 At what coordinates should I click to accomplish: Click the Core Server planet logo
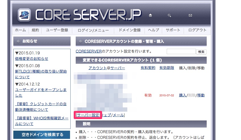(24, 15)
